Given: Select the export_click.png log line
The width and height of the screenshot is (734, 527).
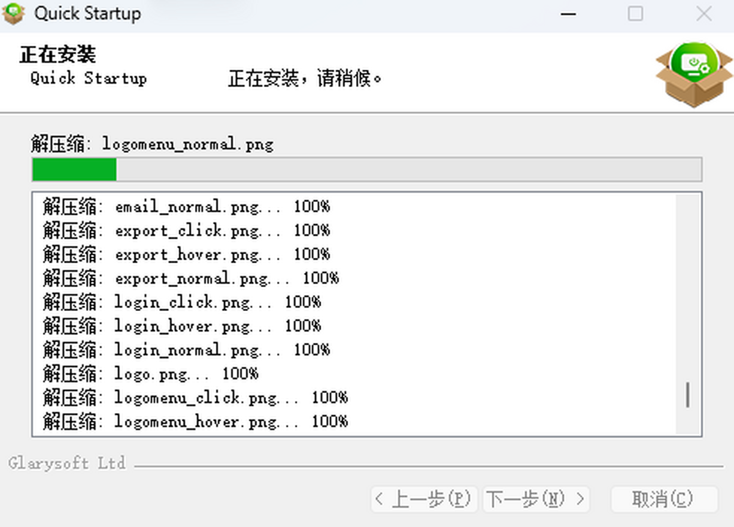Looking at the screenshot, I should (187, 231).
